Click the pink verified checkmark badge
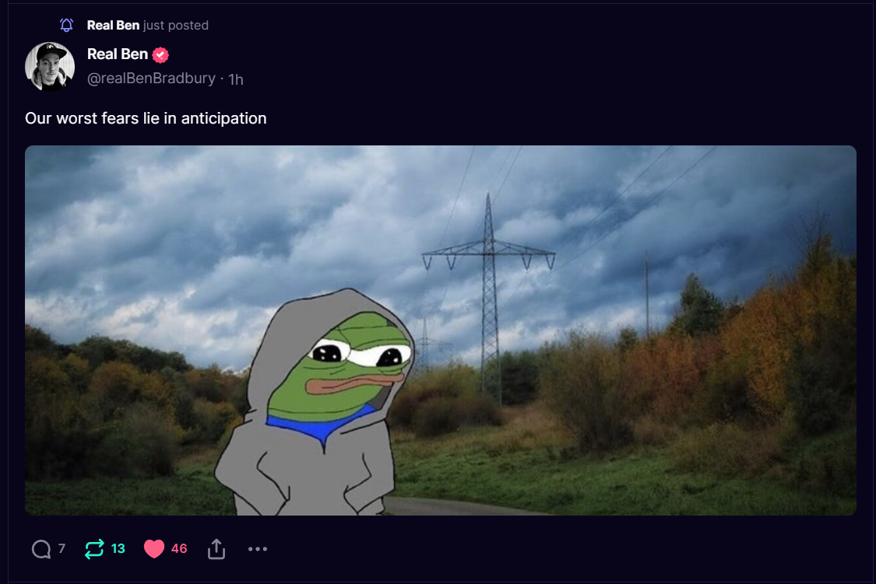The width and height of the screenshot is (876, 584). coord(160,54)
